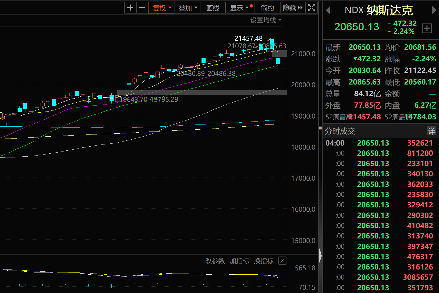Click 换指标 to change the indicator
Screen dimensions: 439x293
tap(264, 261)
